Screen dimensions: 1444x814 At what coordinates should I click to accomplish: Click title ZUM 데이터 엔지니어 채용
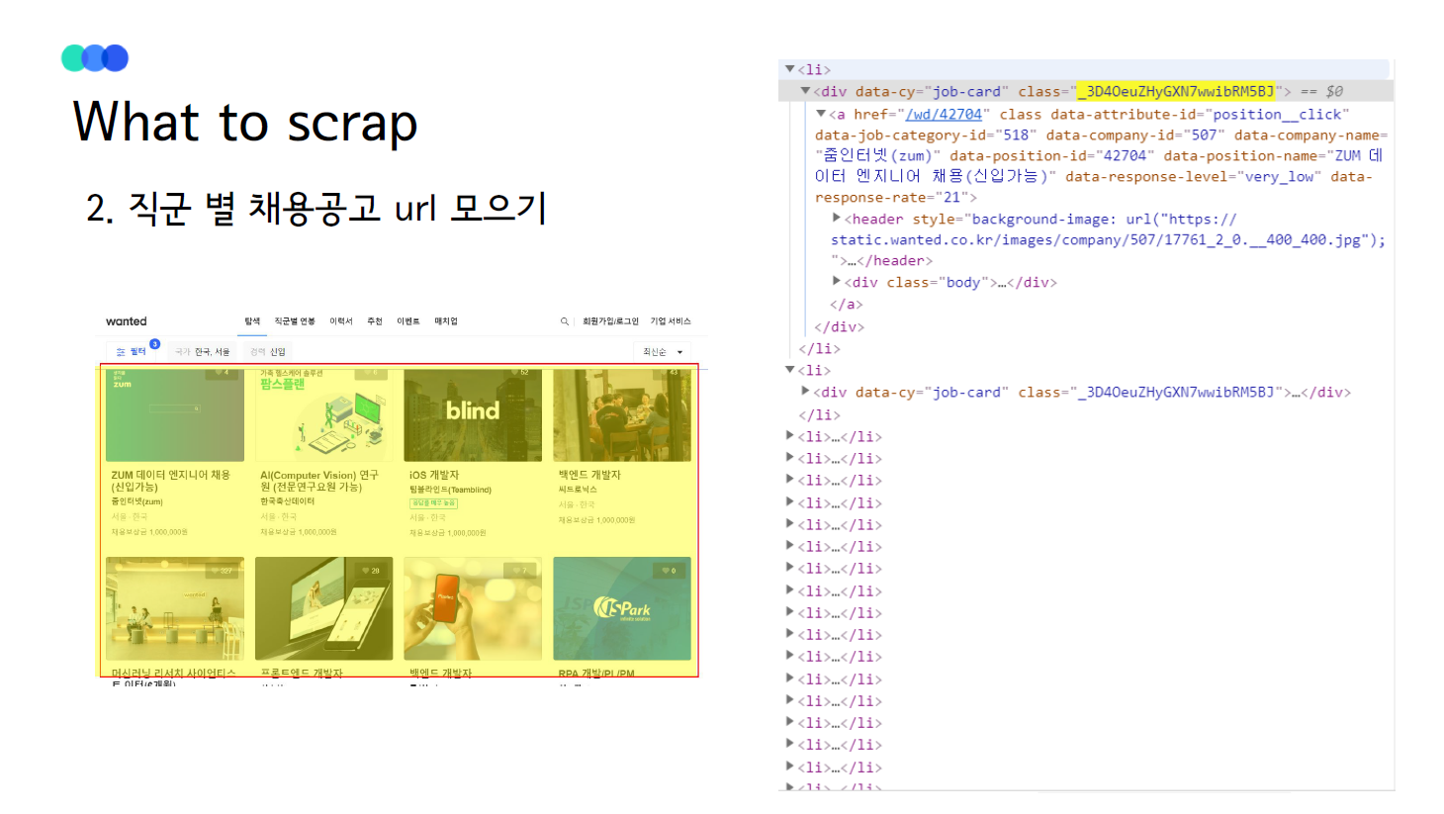(x=170, y=481)
